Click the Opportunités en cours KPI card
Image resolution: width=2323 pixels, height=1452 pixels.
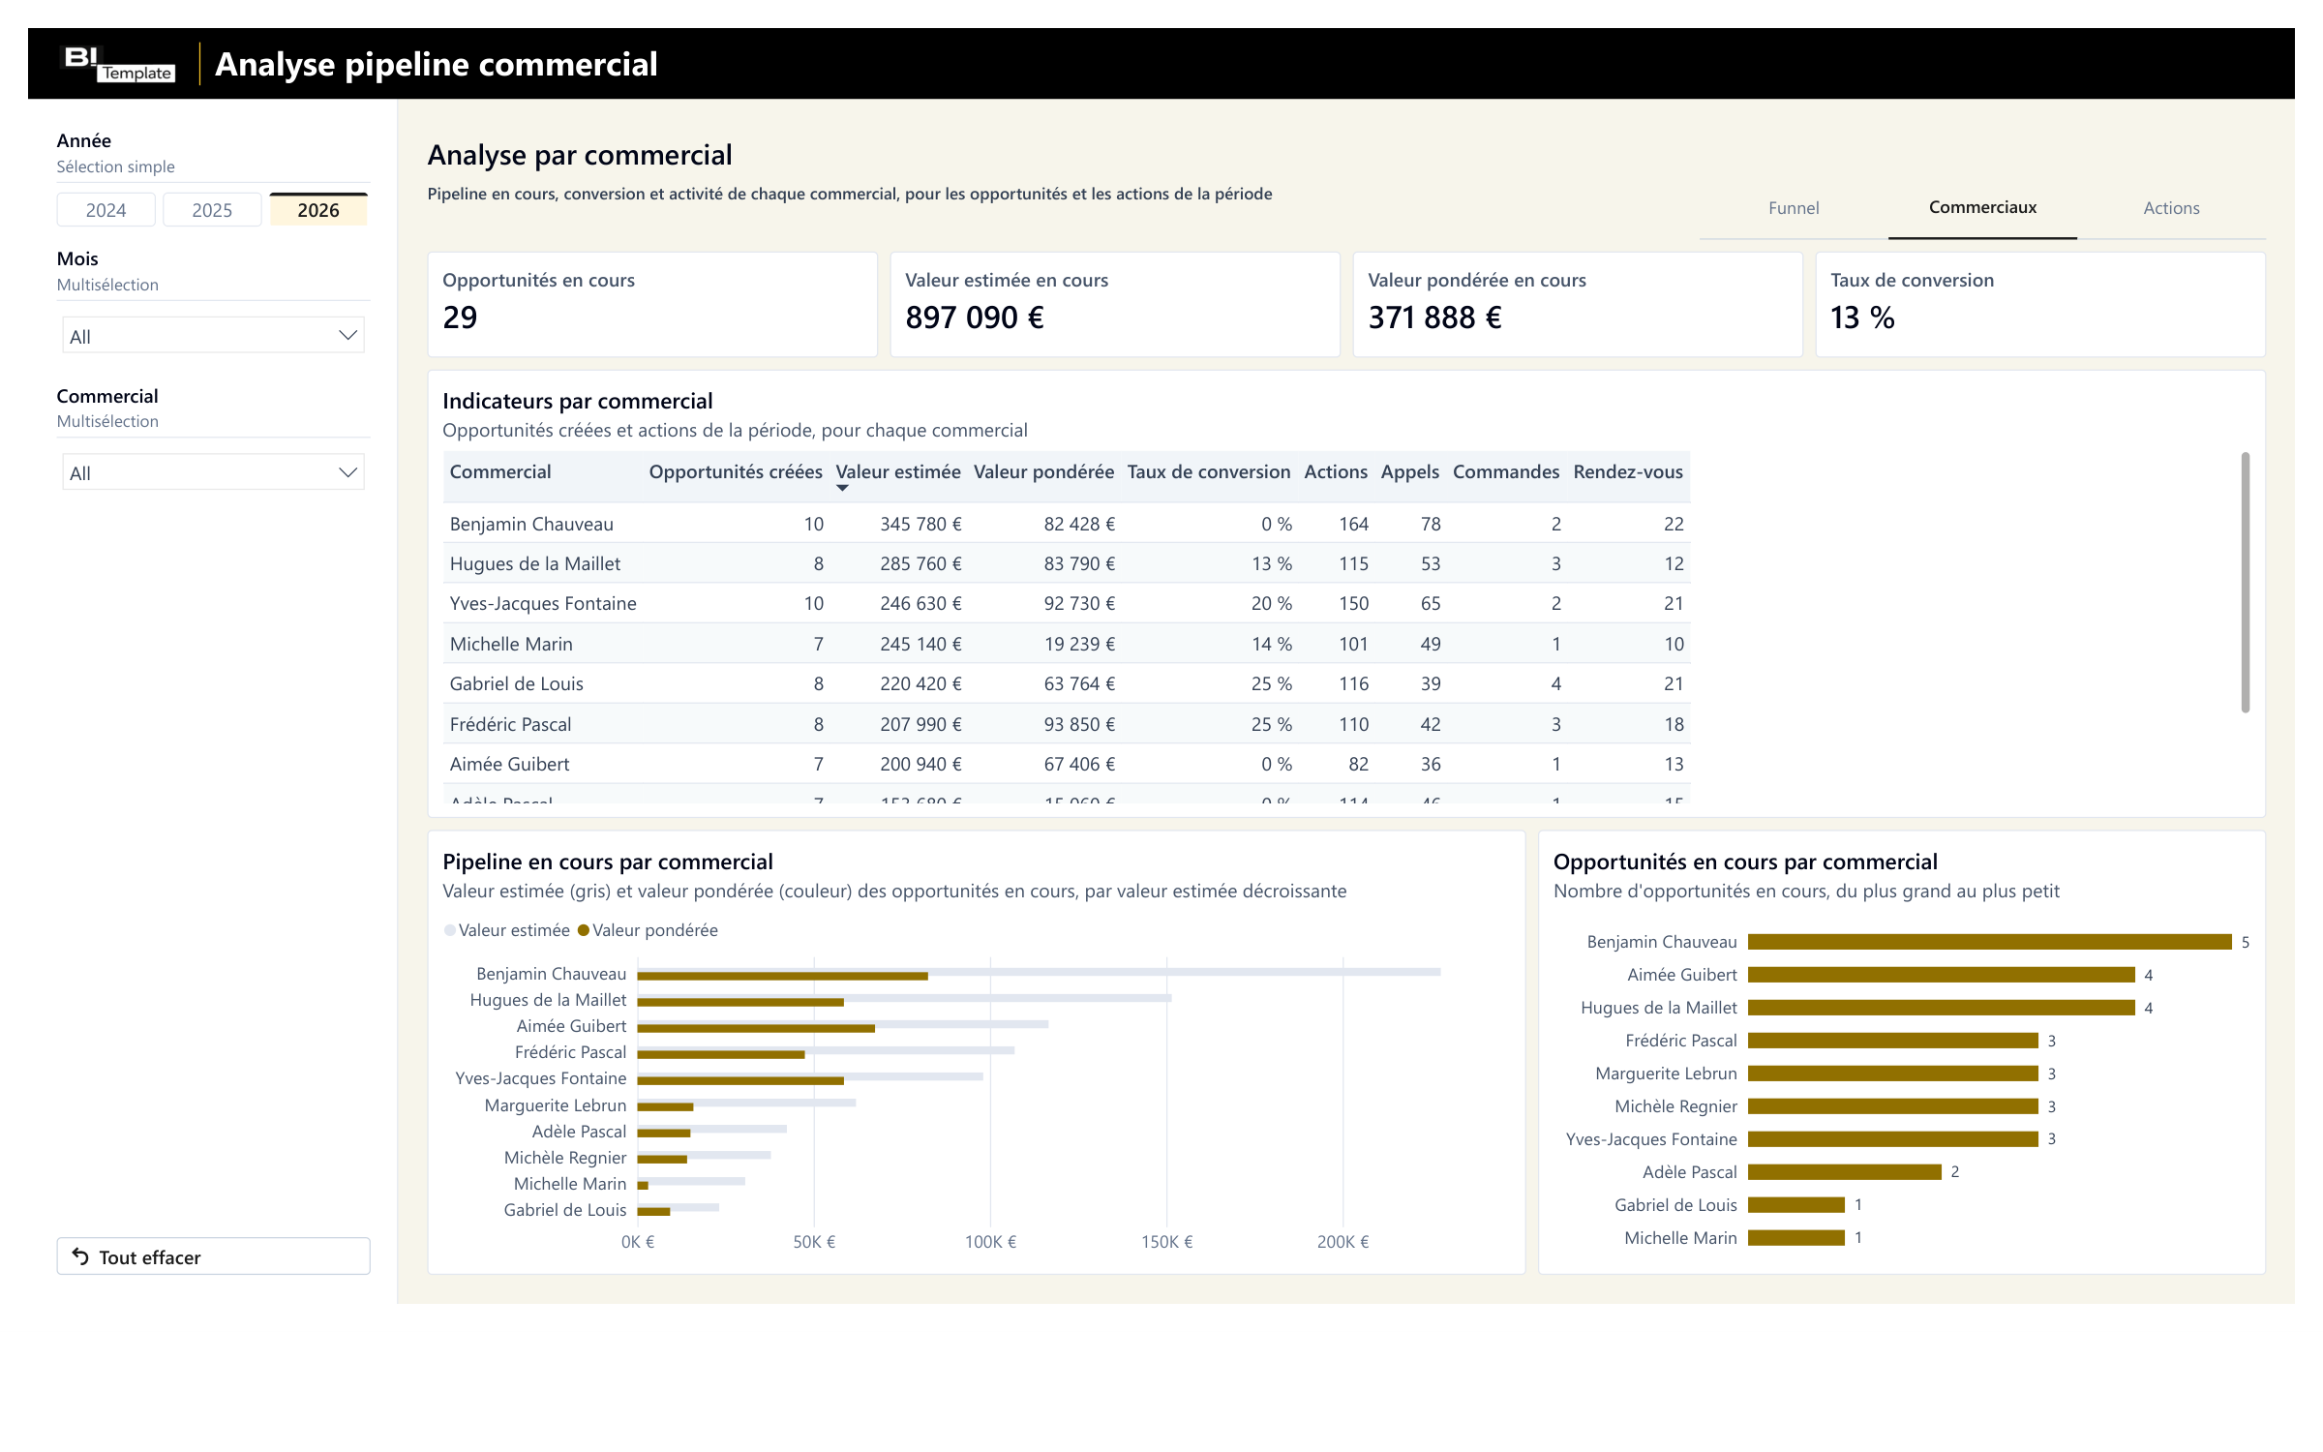coord(652,304)
